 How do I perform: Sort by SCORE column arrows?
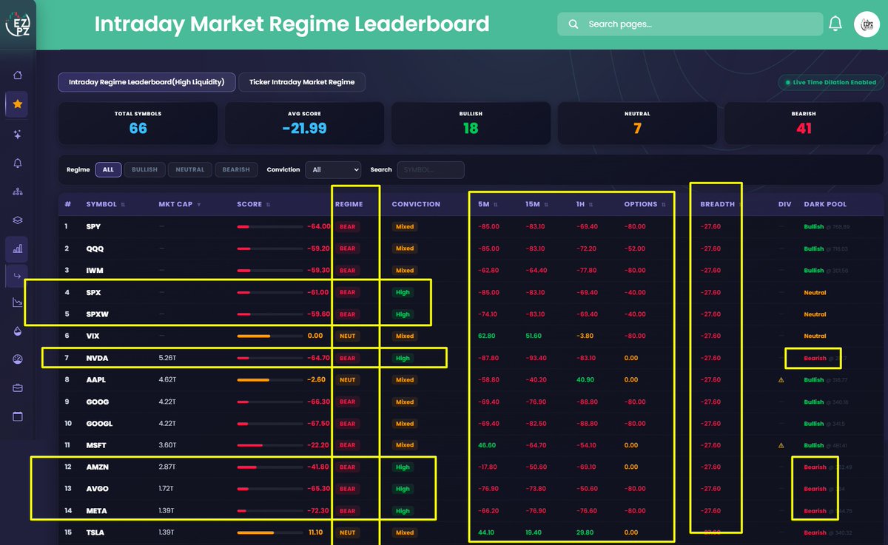pyautogui.click(x=268, y=205)
